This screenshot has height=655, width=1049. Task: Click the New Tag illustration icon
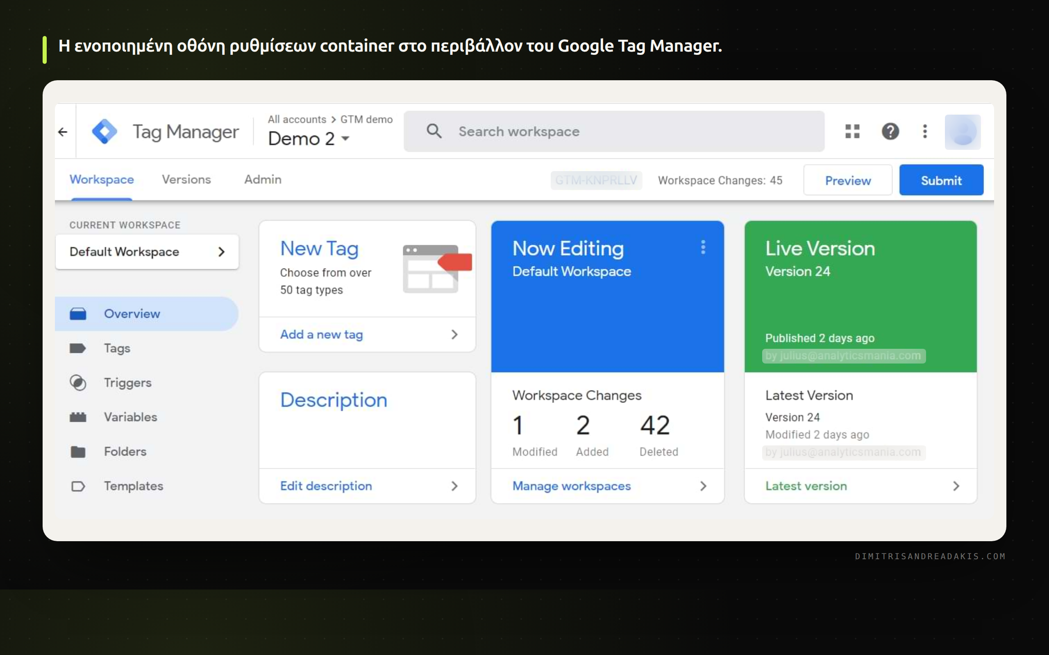[437, 269]
